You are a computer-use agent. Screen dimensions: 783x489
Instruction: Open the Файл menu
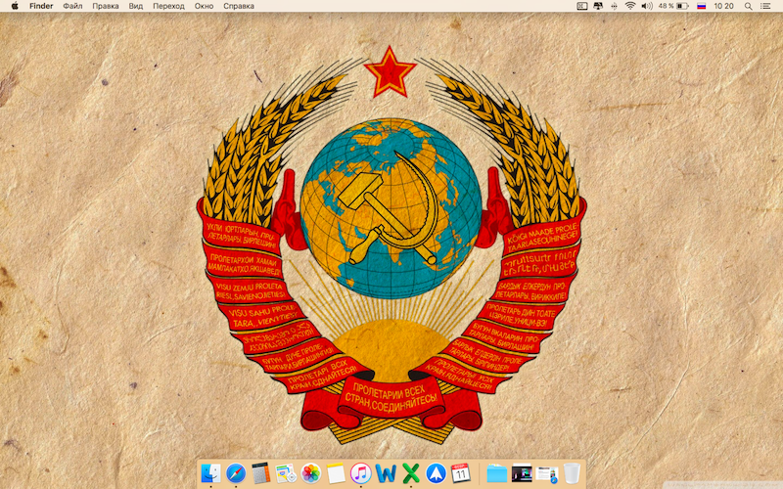coord(72,6)
